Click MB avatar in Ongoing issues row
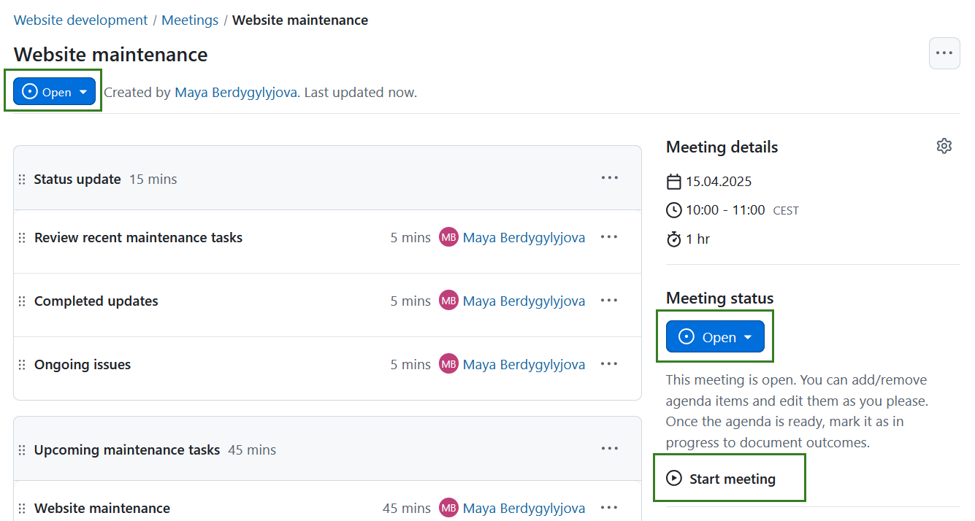Screen dimensions: 975x521 coord(448,364)
